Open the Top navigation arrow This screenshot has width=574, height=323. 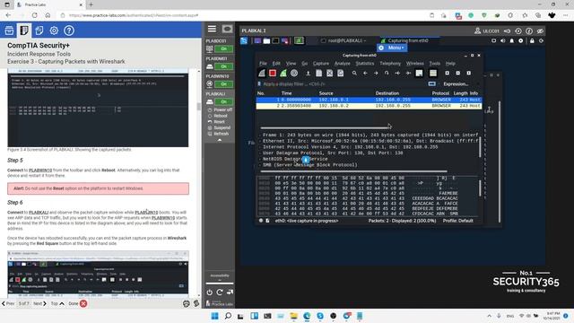click(57, 303)
